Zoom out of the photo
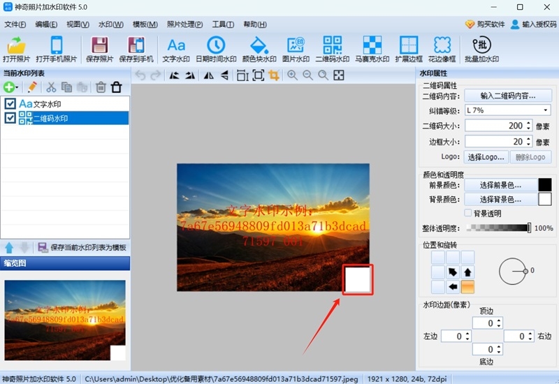Screen dimensions: 559x384 (307, 75)
